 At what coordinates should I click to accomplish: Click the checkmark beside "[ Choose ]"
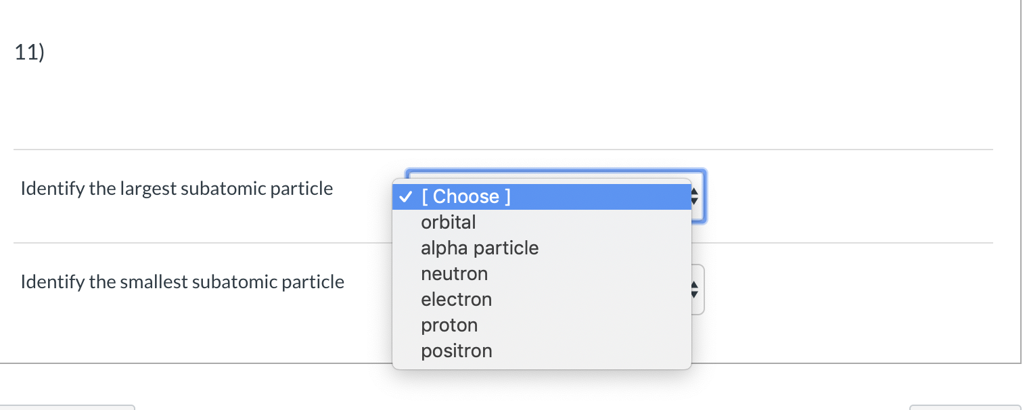coord(405,197)
